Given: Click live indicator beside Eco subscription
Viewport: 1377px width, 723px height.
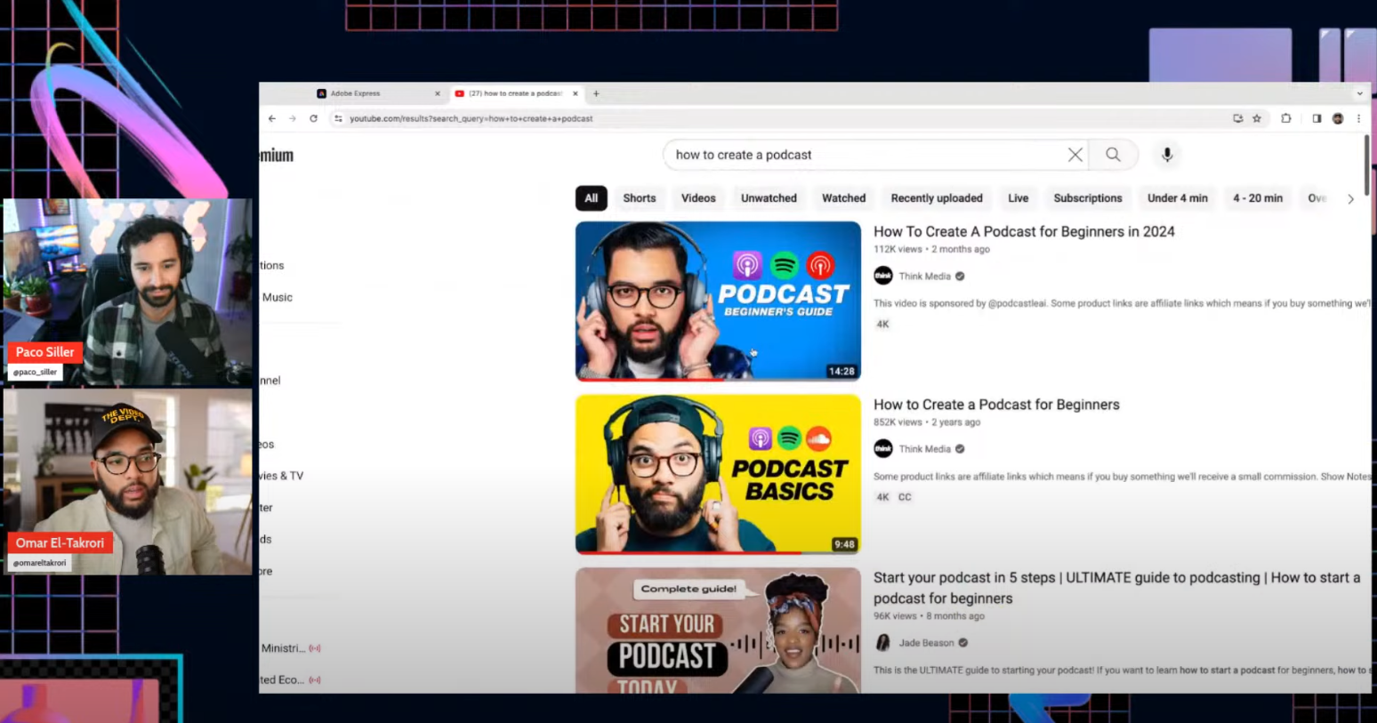Looking at the screenshot, I should click(315, 679).
